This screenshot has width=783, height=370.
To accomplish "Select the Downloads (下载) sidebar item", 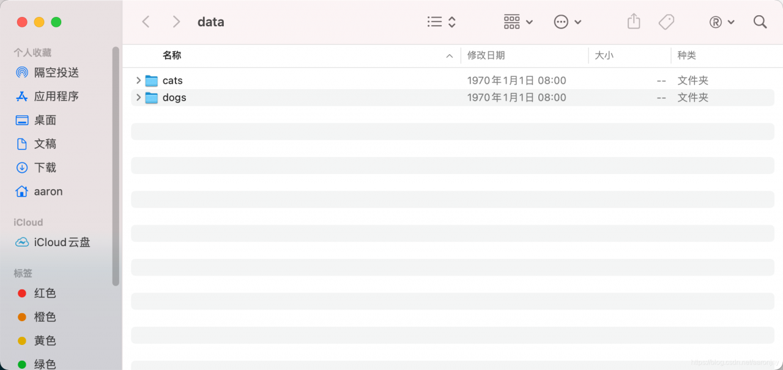I will (x=45, y=168).
